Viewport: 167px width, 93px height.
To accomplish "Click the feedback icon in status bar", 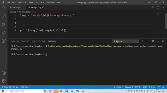I will [x=159, y=87].
